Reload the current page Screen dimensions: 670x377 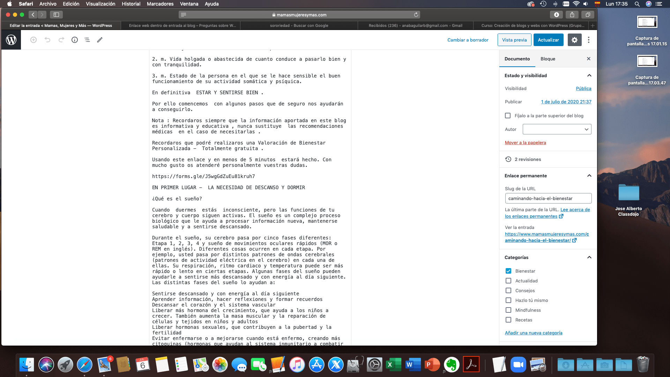point(416,15)
